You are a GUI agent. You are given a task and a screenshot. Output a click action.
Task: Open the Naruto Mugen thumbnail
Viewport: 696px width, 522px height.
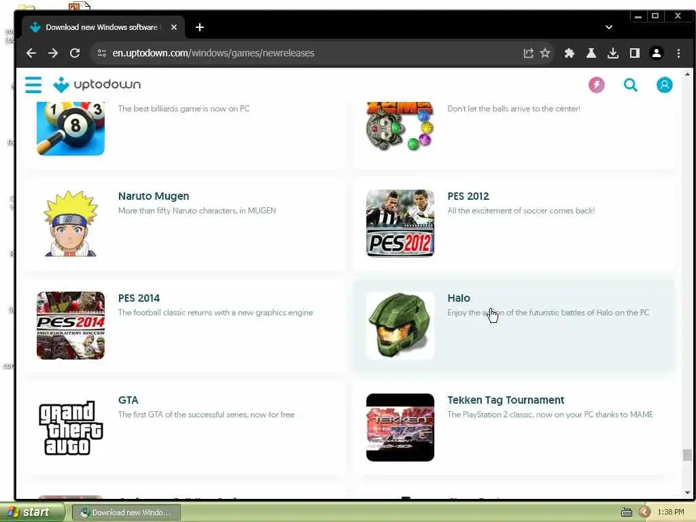[71, 223]
